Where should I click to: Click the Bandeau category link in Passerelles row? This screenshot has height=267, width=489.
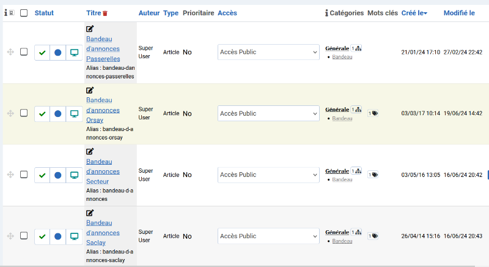pyautogui.click(x=342, y=57)
